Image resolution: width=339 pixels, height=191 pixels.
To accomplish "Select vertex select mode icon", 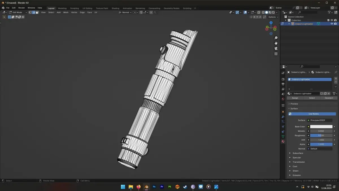I will (30, 12).
